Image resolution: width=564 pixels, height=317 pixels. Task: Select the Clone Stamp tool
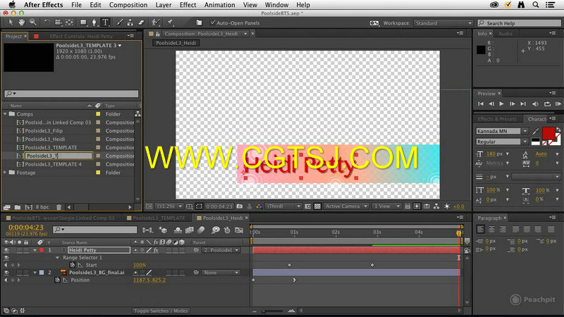(x=130, y=23)
